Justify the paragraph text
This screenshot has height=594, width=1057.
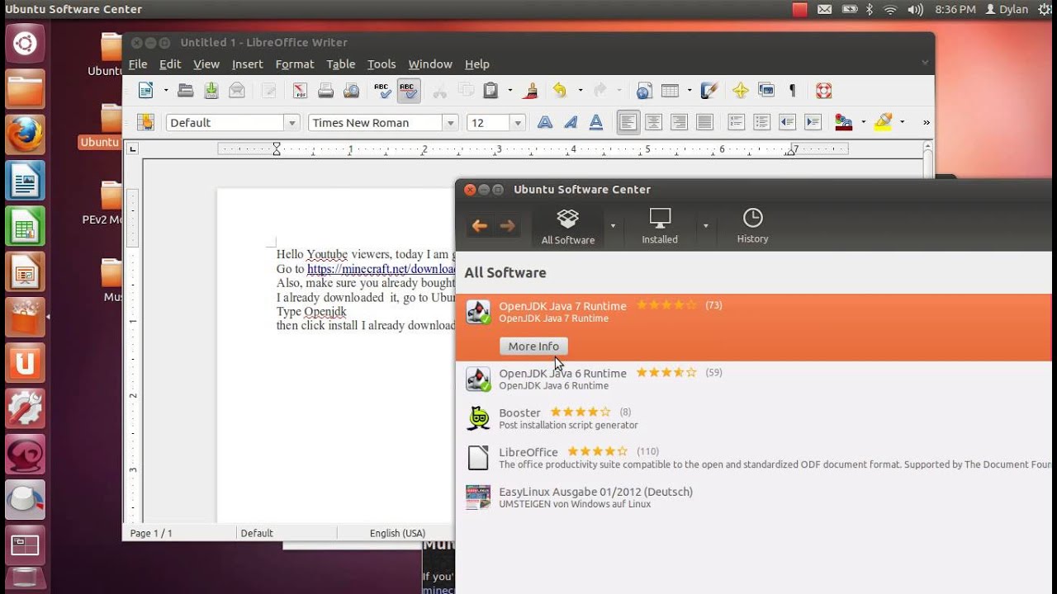(704, 122)
